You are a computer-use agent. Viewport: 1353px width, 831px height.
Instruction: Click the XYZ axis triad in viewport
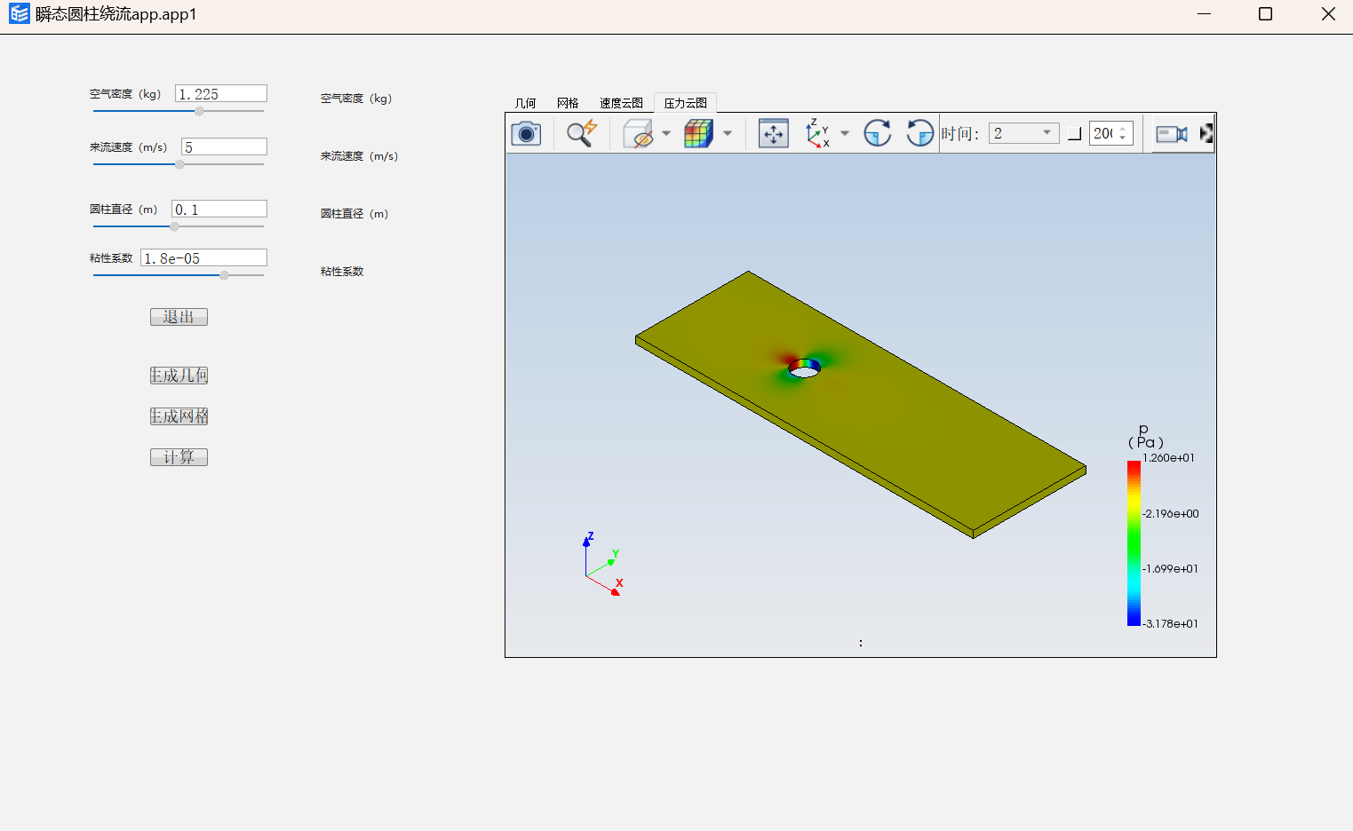pos(603,564)
